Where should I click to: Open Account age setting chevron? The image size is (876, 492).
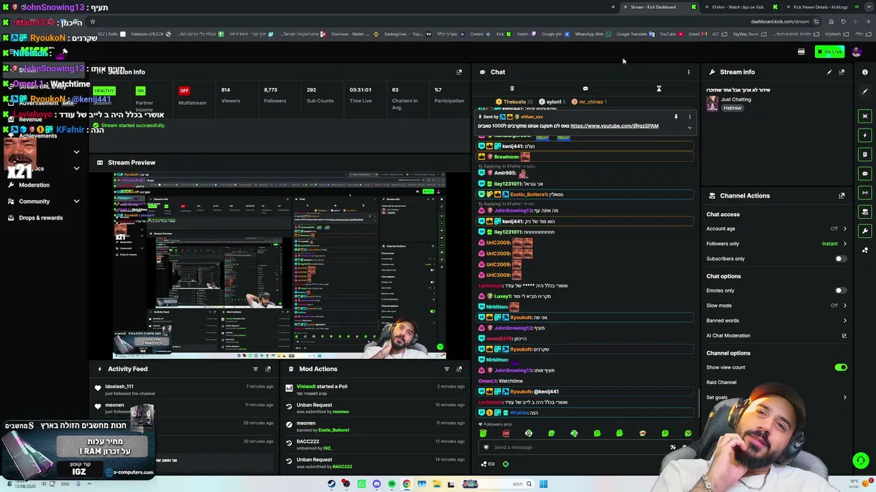(845, 229)
